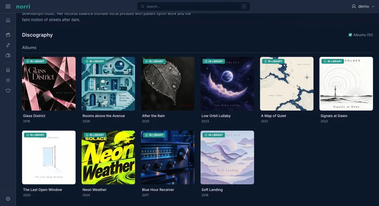This screenshot has width=379, height=206.
Task: Open Low Orbit Lullaby cover
Action: pos(227,84)
